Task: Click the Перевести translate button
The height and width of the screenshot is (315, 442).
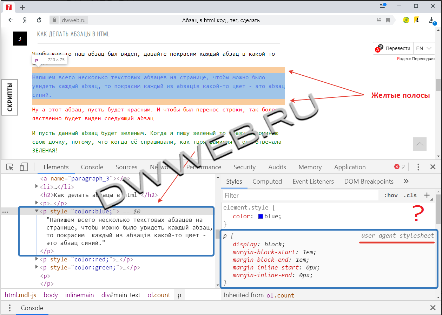Action: tap(393, 48)
